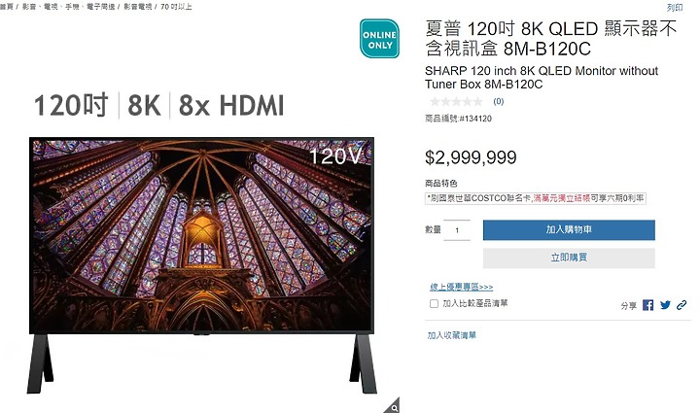Open star rating reviews

[x=456, y=102]
